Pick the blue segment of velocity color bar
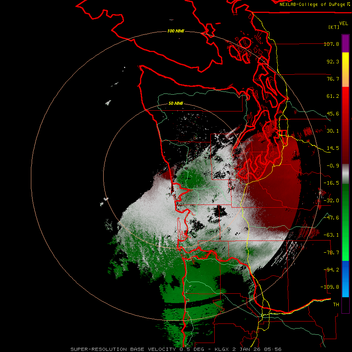 pyautogui.click(x=345, y=279)
